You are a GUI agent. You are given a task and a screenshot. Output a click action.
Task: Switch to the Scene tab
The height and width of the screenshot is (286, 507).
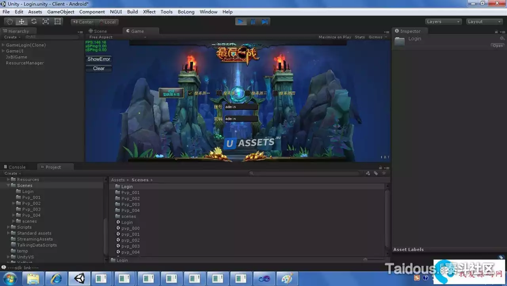tap(98, 31)
